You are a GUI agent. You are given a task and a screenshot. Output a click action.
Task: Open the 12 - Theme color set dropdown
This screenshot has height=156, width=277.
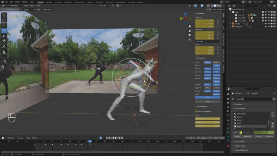point(246,133)
